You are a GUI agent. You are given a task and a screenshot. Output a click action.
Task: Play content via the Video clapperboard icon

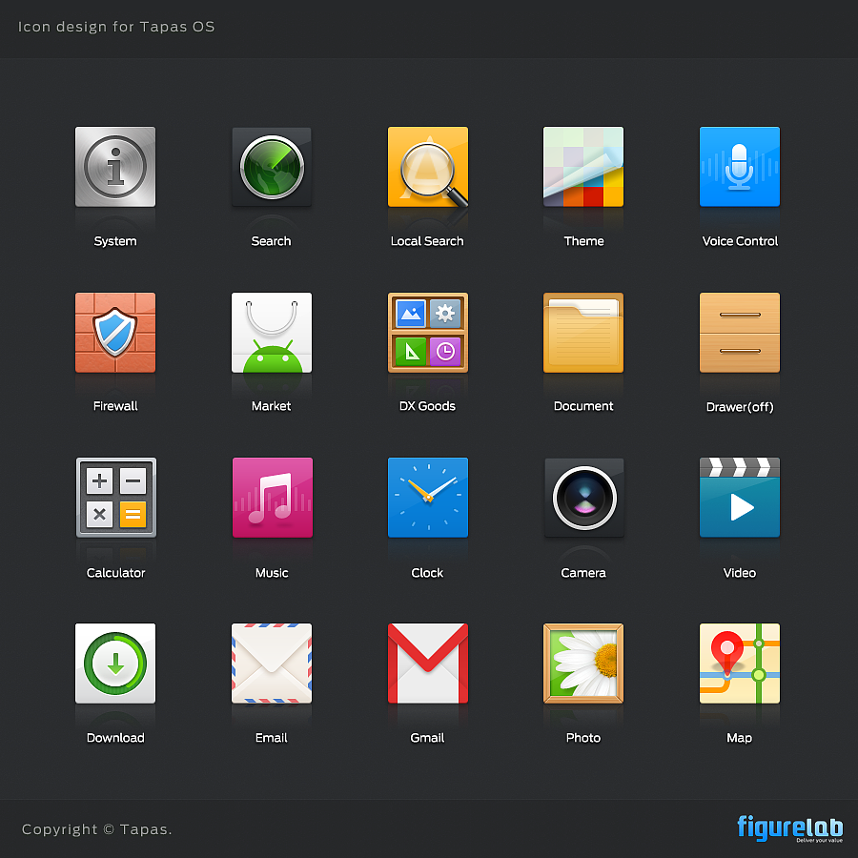click(739, 497)
